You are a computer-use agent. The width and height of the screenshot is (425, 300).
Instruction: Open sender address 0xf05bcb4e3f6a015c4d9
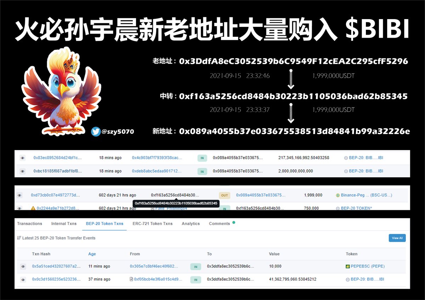158,279
